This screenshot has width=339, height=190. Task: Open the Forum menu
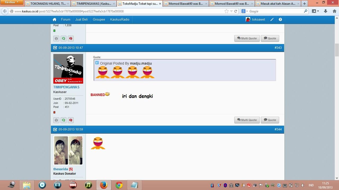coord(66,20)
